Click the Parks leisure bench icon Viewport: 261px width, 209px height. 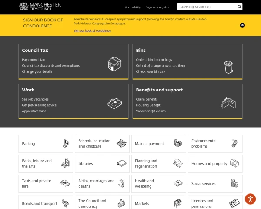(x=65, y=163)
